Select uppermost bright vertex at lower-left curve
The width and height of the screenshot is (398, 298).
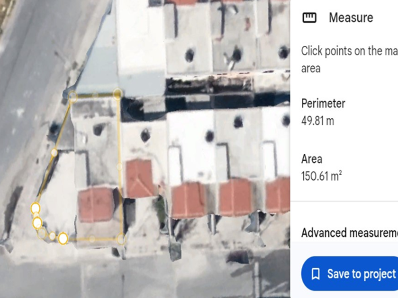click(35, 209)
